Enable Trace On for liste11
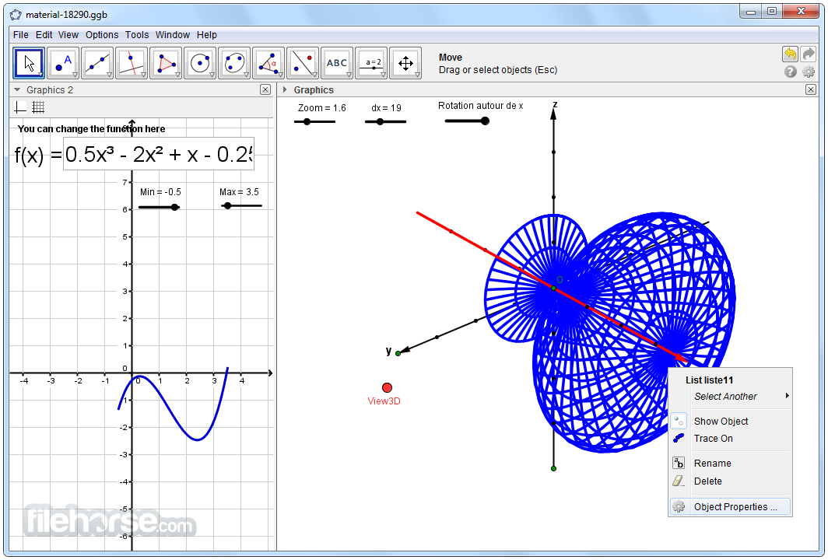The image size is (828, 560). tap(713, 439)
